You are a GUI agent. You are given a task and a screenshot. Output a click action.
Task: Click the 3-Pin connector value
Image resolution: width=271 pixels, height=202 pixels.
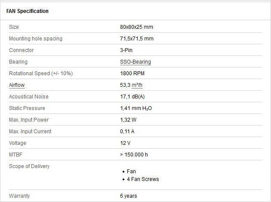[x=126, y=50]
